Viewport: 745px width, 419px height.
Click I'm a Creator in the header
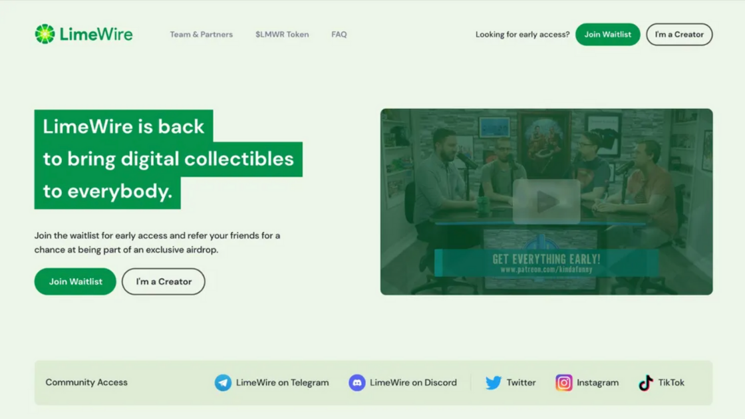tap(679, 34)
